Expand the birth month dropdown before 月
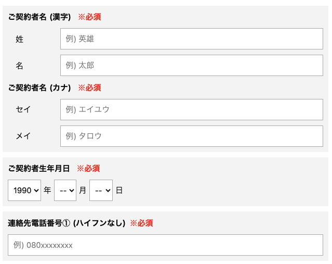 (65, 191)
